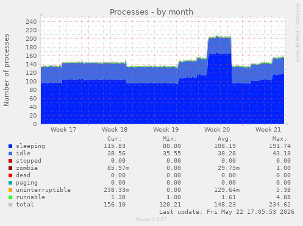
Task: Click total max value 234.62
Action: click(280, 205)
